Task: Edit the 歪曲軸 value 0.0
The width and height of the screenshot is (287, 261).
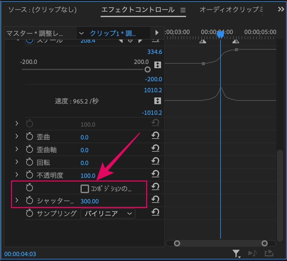Action: click(84, 150)
